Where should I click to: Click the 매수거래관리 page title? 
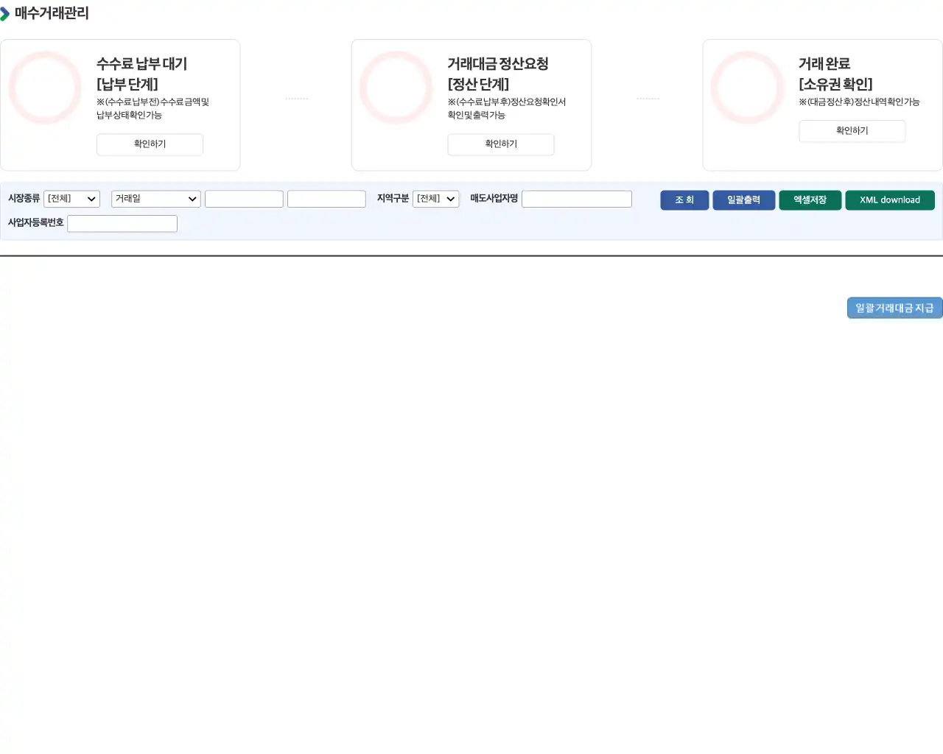52,13
